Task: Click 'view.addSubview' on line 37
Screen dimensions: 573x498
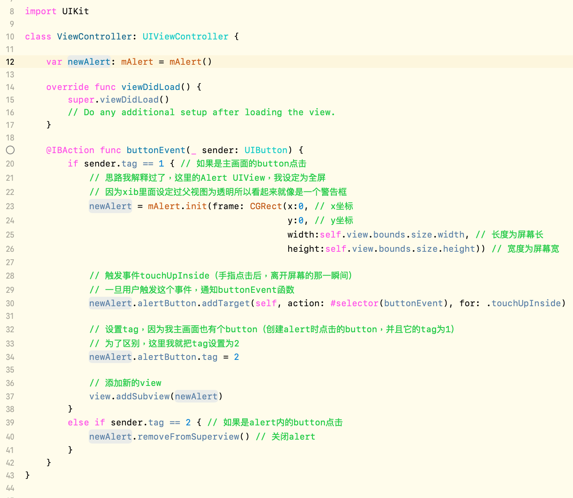Action: tap(129, 397)
